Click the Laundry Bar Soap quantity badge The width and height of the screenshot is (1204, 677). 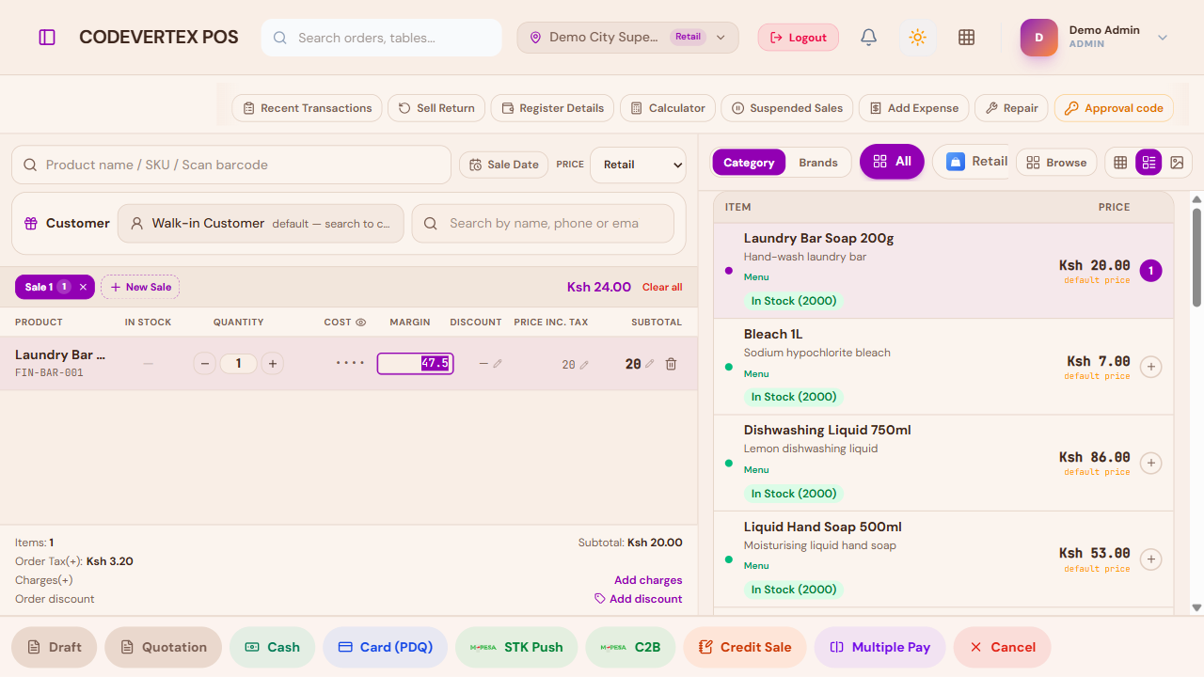point(1150,271)
